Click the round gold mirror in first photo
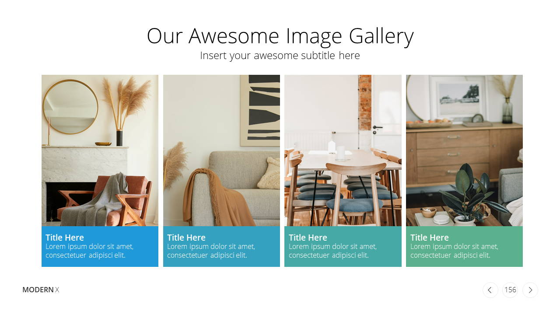This screenshot has width=560, height=315. pos(70,107)
